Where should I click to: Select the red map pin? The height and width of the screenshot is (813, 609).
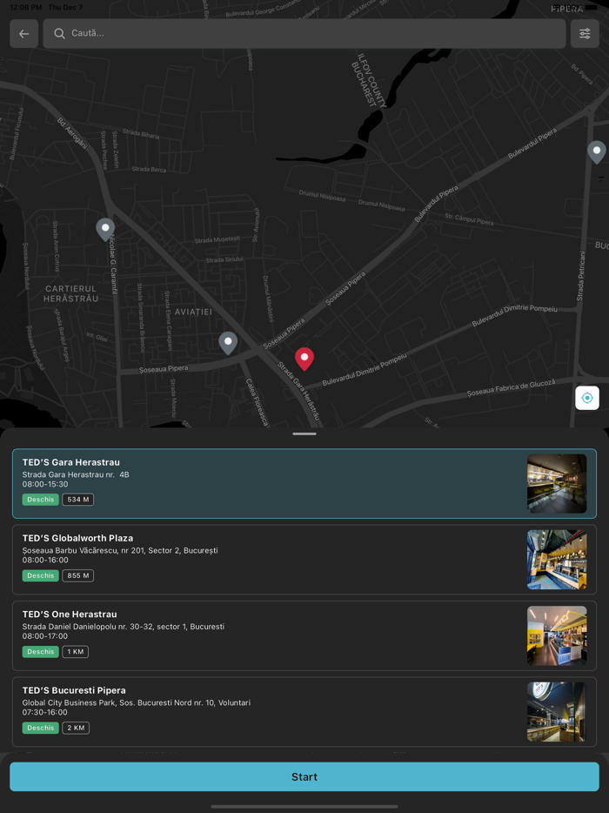304,359
